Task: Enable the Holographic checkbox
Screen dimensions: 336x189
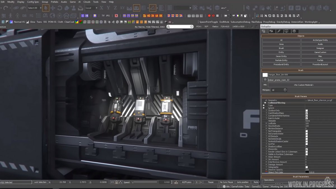Action: point(307,167)
